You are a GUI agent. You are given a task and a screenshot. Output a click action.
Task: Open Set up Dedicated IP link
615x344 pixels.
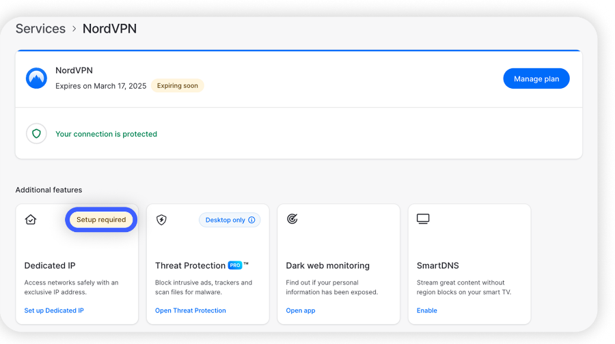coord(54,311)
